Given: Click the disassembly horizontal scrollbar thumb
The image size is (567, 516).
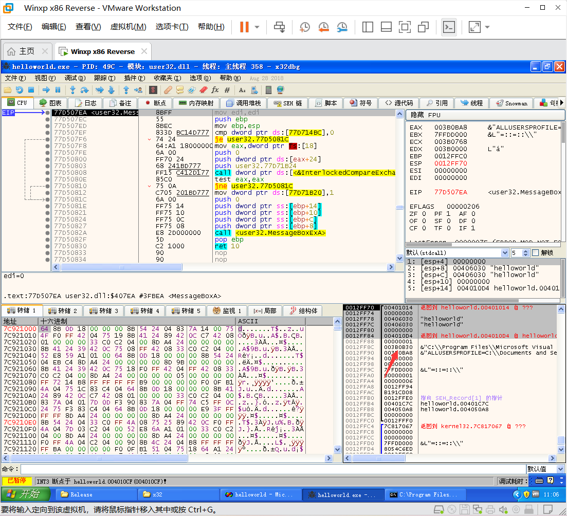Looking at the screenshot, I should point(121,267).
